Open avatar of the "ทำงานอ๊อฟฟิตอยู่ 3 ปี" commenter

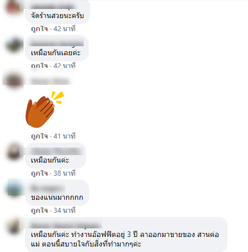tap(14, 226)
